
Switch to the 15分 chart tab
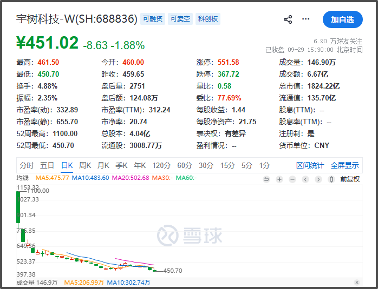(x=227, y=165)
